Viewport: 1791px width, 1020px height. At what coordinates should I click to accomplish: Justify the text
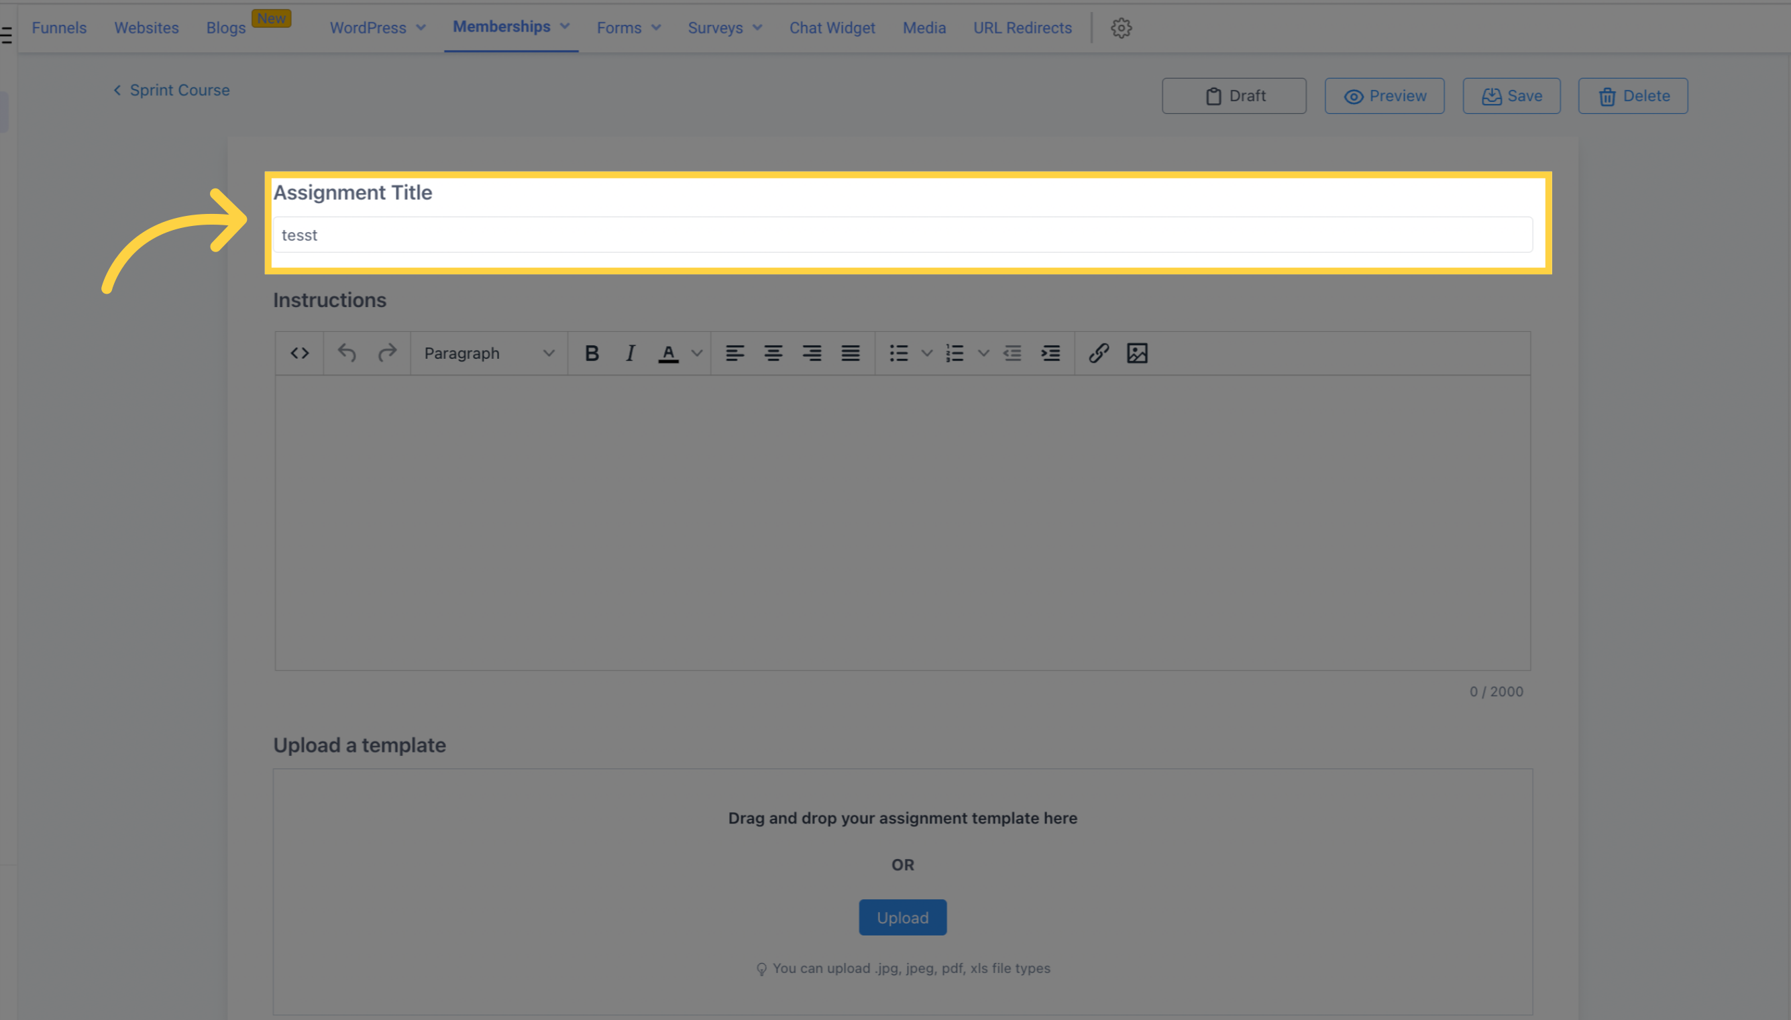pos(850,353)
